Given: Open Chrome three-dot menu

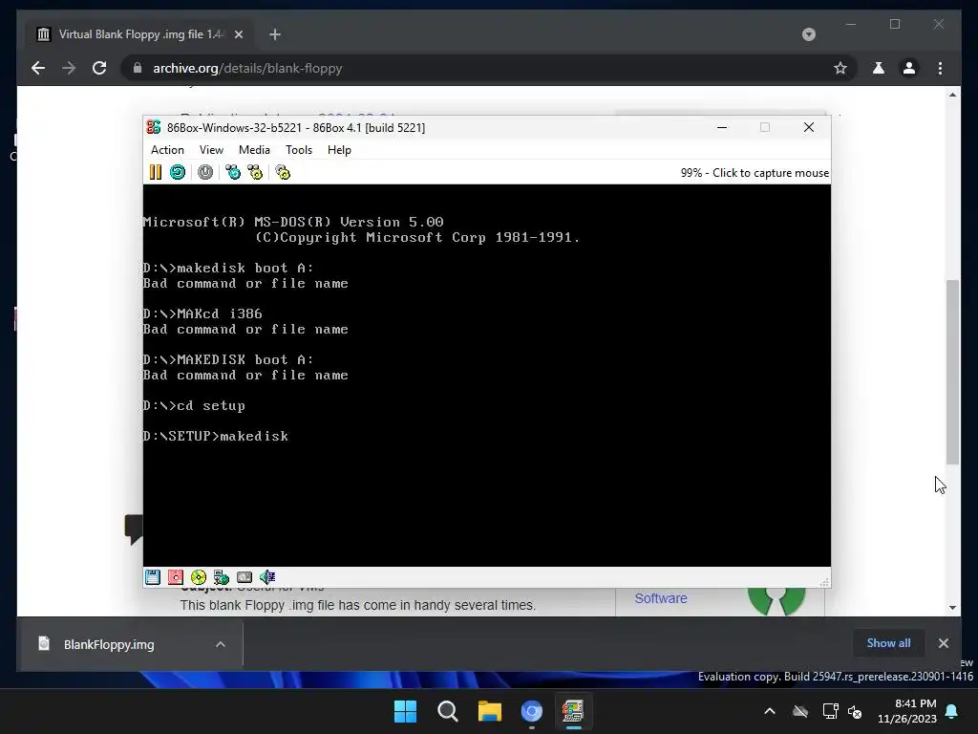Looking at the screenshot, I should click(941, 68).
